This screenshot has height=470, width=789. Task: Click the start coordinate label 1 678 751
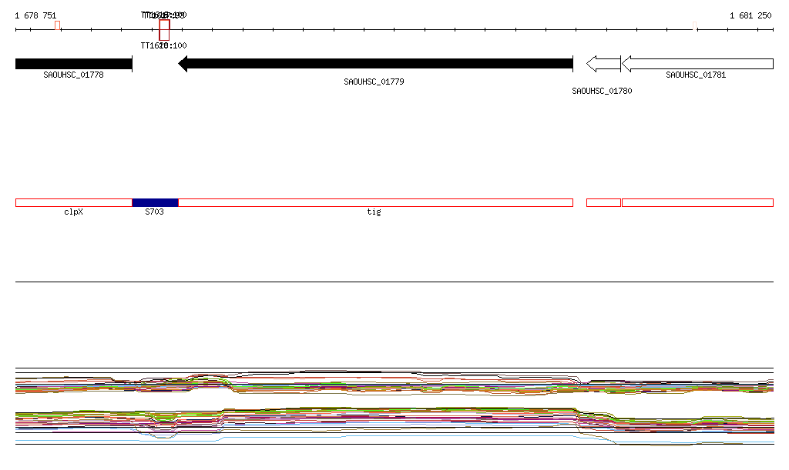coord(35,15)
